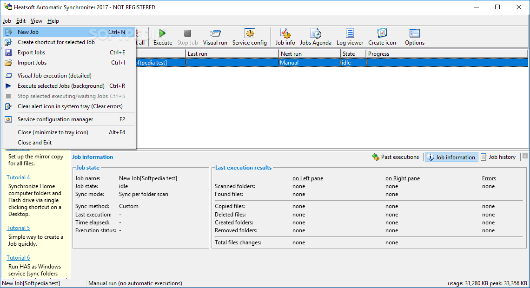Open Options from the toolbar
Viewport: 530px width, 288px height.
click(x=415, y=37)
